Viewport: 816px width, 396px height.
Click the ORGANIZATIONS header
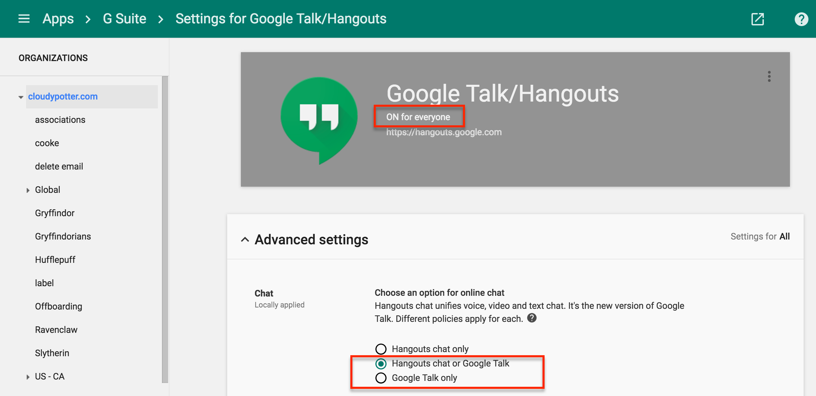pyautogui.click(x=53, y=58)
